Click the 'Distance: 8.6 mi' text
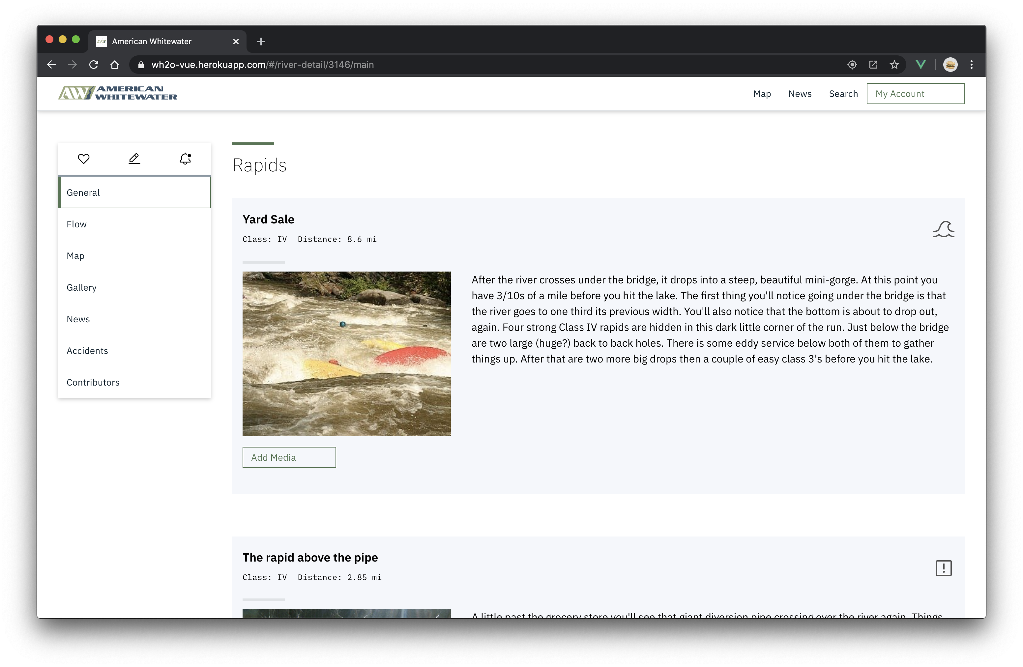This screenshot has height=667, width=1023. (337, 239)
